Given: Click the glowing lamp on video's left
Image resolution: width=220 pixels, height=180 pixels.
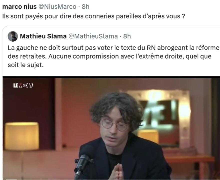Looking at the screenshot, I should click(x=22, y=136).
